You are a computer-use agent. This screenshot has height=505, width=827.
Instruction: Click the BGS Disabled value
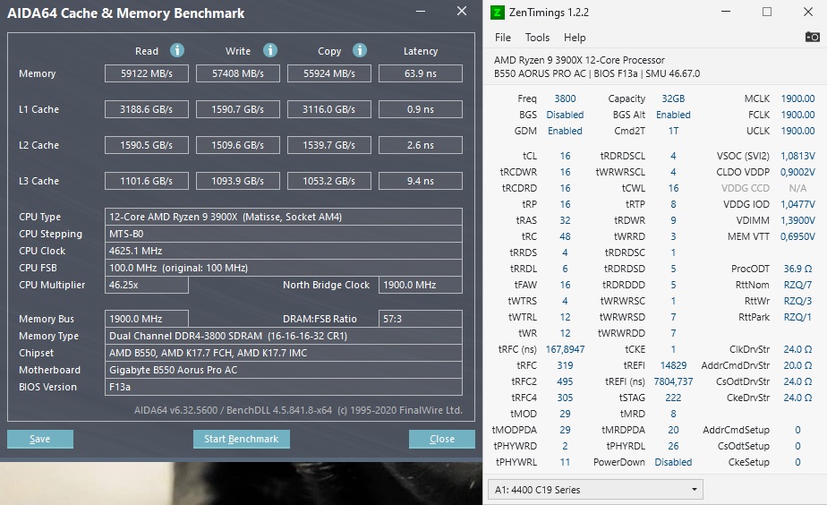click(565, 115)
